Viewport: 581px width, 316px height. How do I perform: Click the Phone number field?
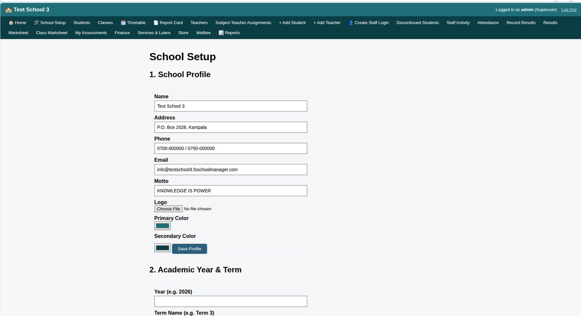(230, 149)
